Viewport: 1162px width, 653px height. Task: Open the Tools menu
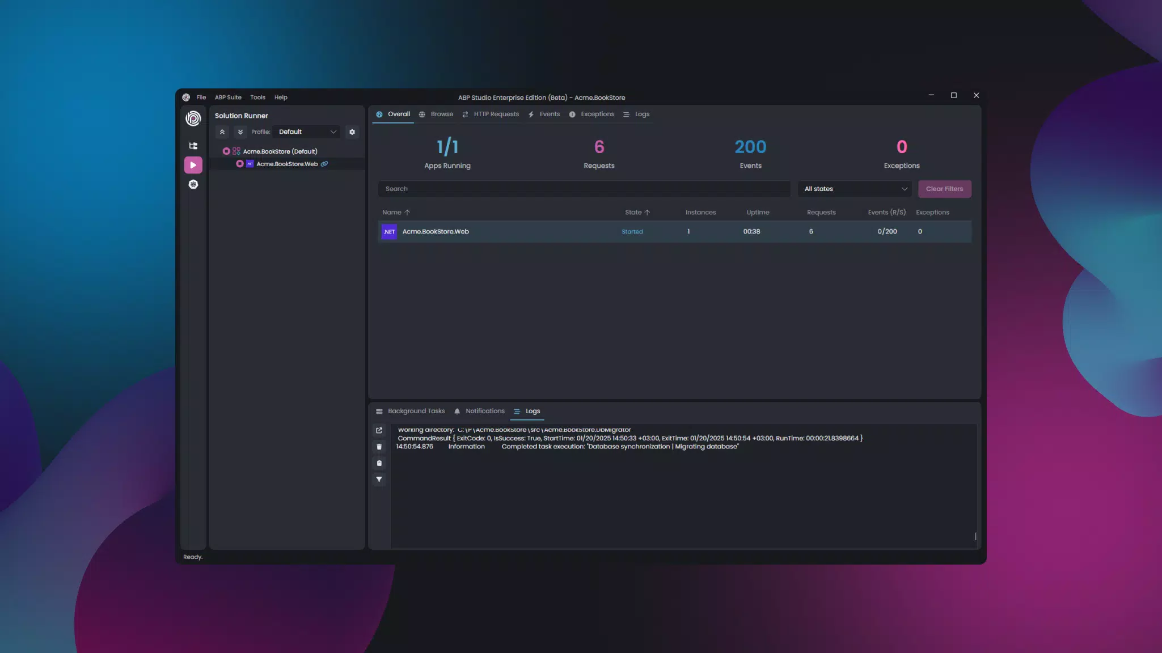(257, 97)
